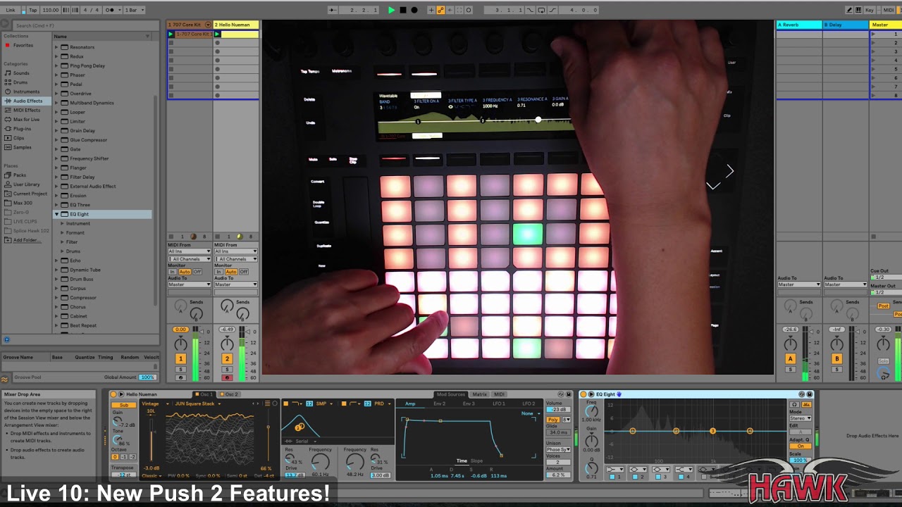Collapse the EQ Eight browser folder
The height and width of the screenshot is (507, 902).
coord(56,214)
